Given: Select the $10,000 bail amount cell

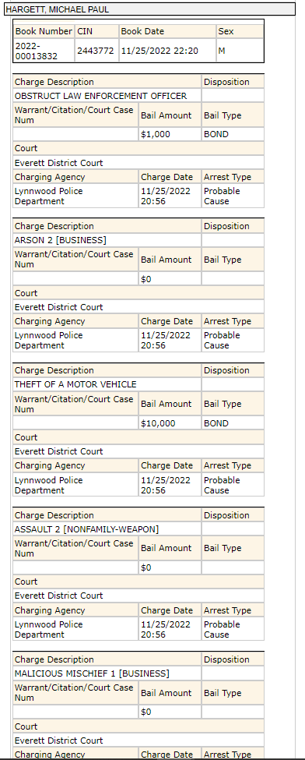Looking at the screenshot, I should (x=170, y=423).
